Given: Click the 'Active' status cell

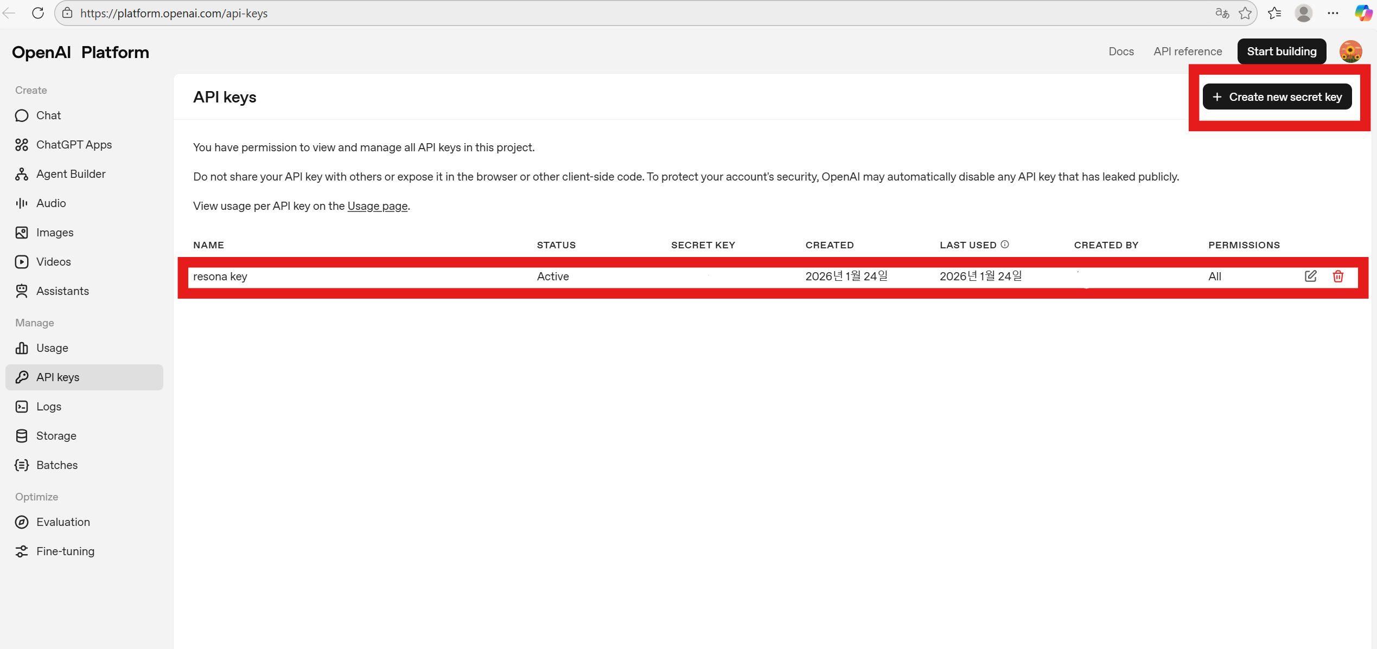Looking at the screenshot, I should [553, 277].
